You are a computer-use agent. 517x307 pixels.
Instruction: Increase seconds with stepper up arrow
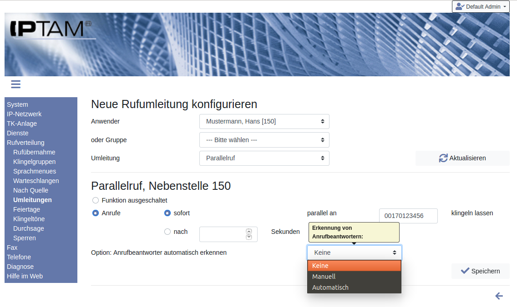[x=248, y=231]
